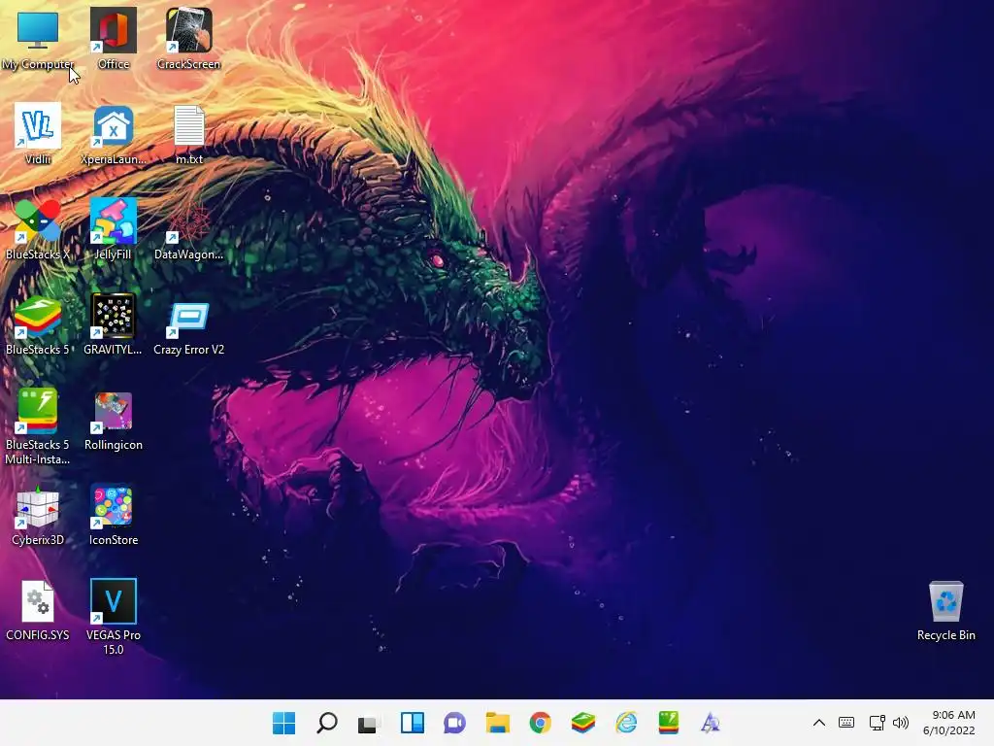This screenshot has width=994, height=746.
Task: Open the Widgets panel from taskbar
Action: pyautogui.click(x=412, y=723)
